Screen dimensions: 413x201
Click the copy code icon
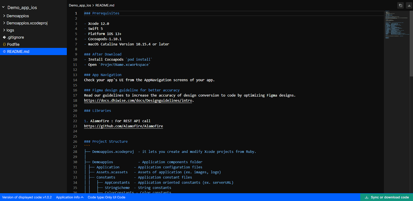pos(401,5)
